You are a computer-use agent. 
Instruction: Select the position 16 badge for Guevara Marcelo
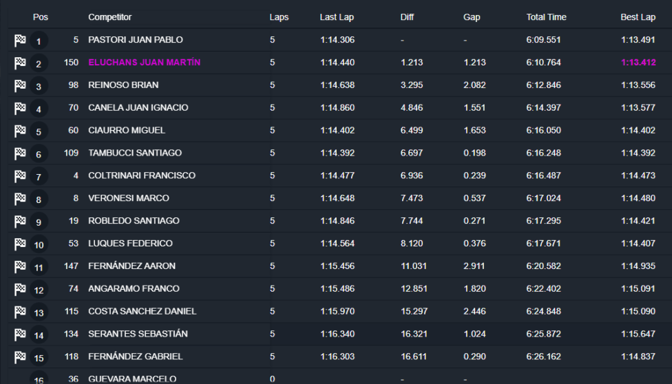(39, 379)
